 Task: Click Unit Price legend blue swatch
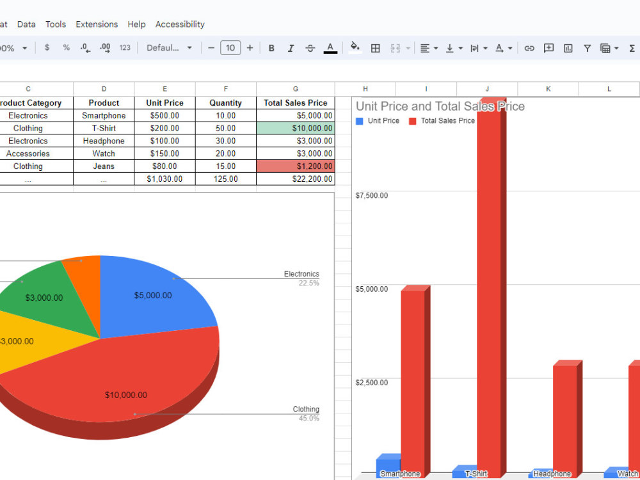tap(360, 121)
